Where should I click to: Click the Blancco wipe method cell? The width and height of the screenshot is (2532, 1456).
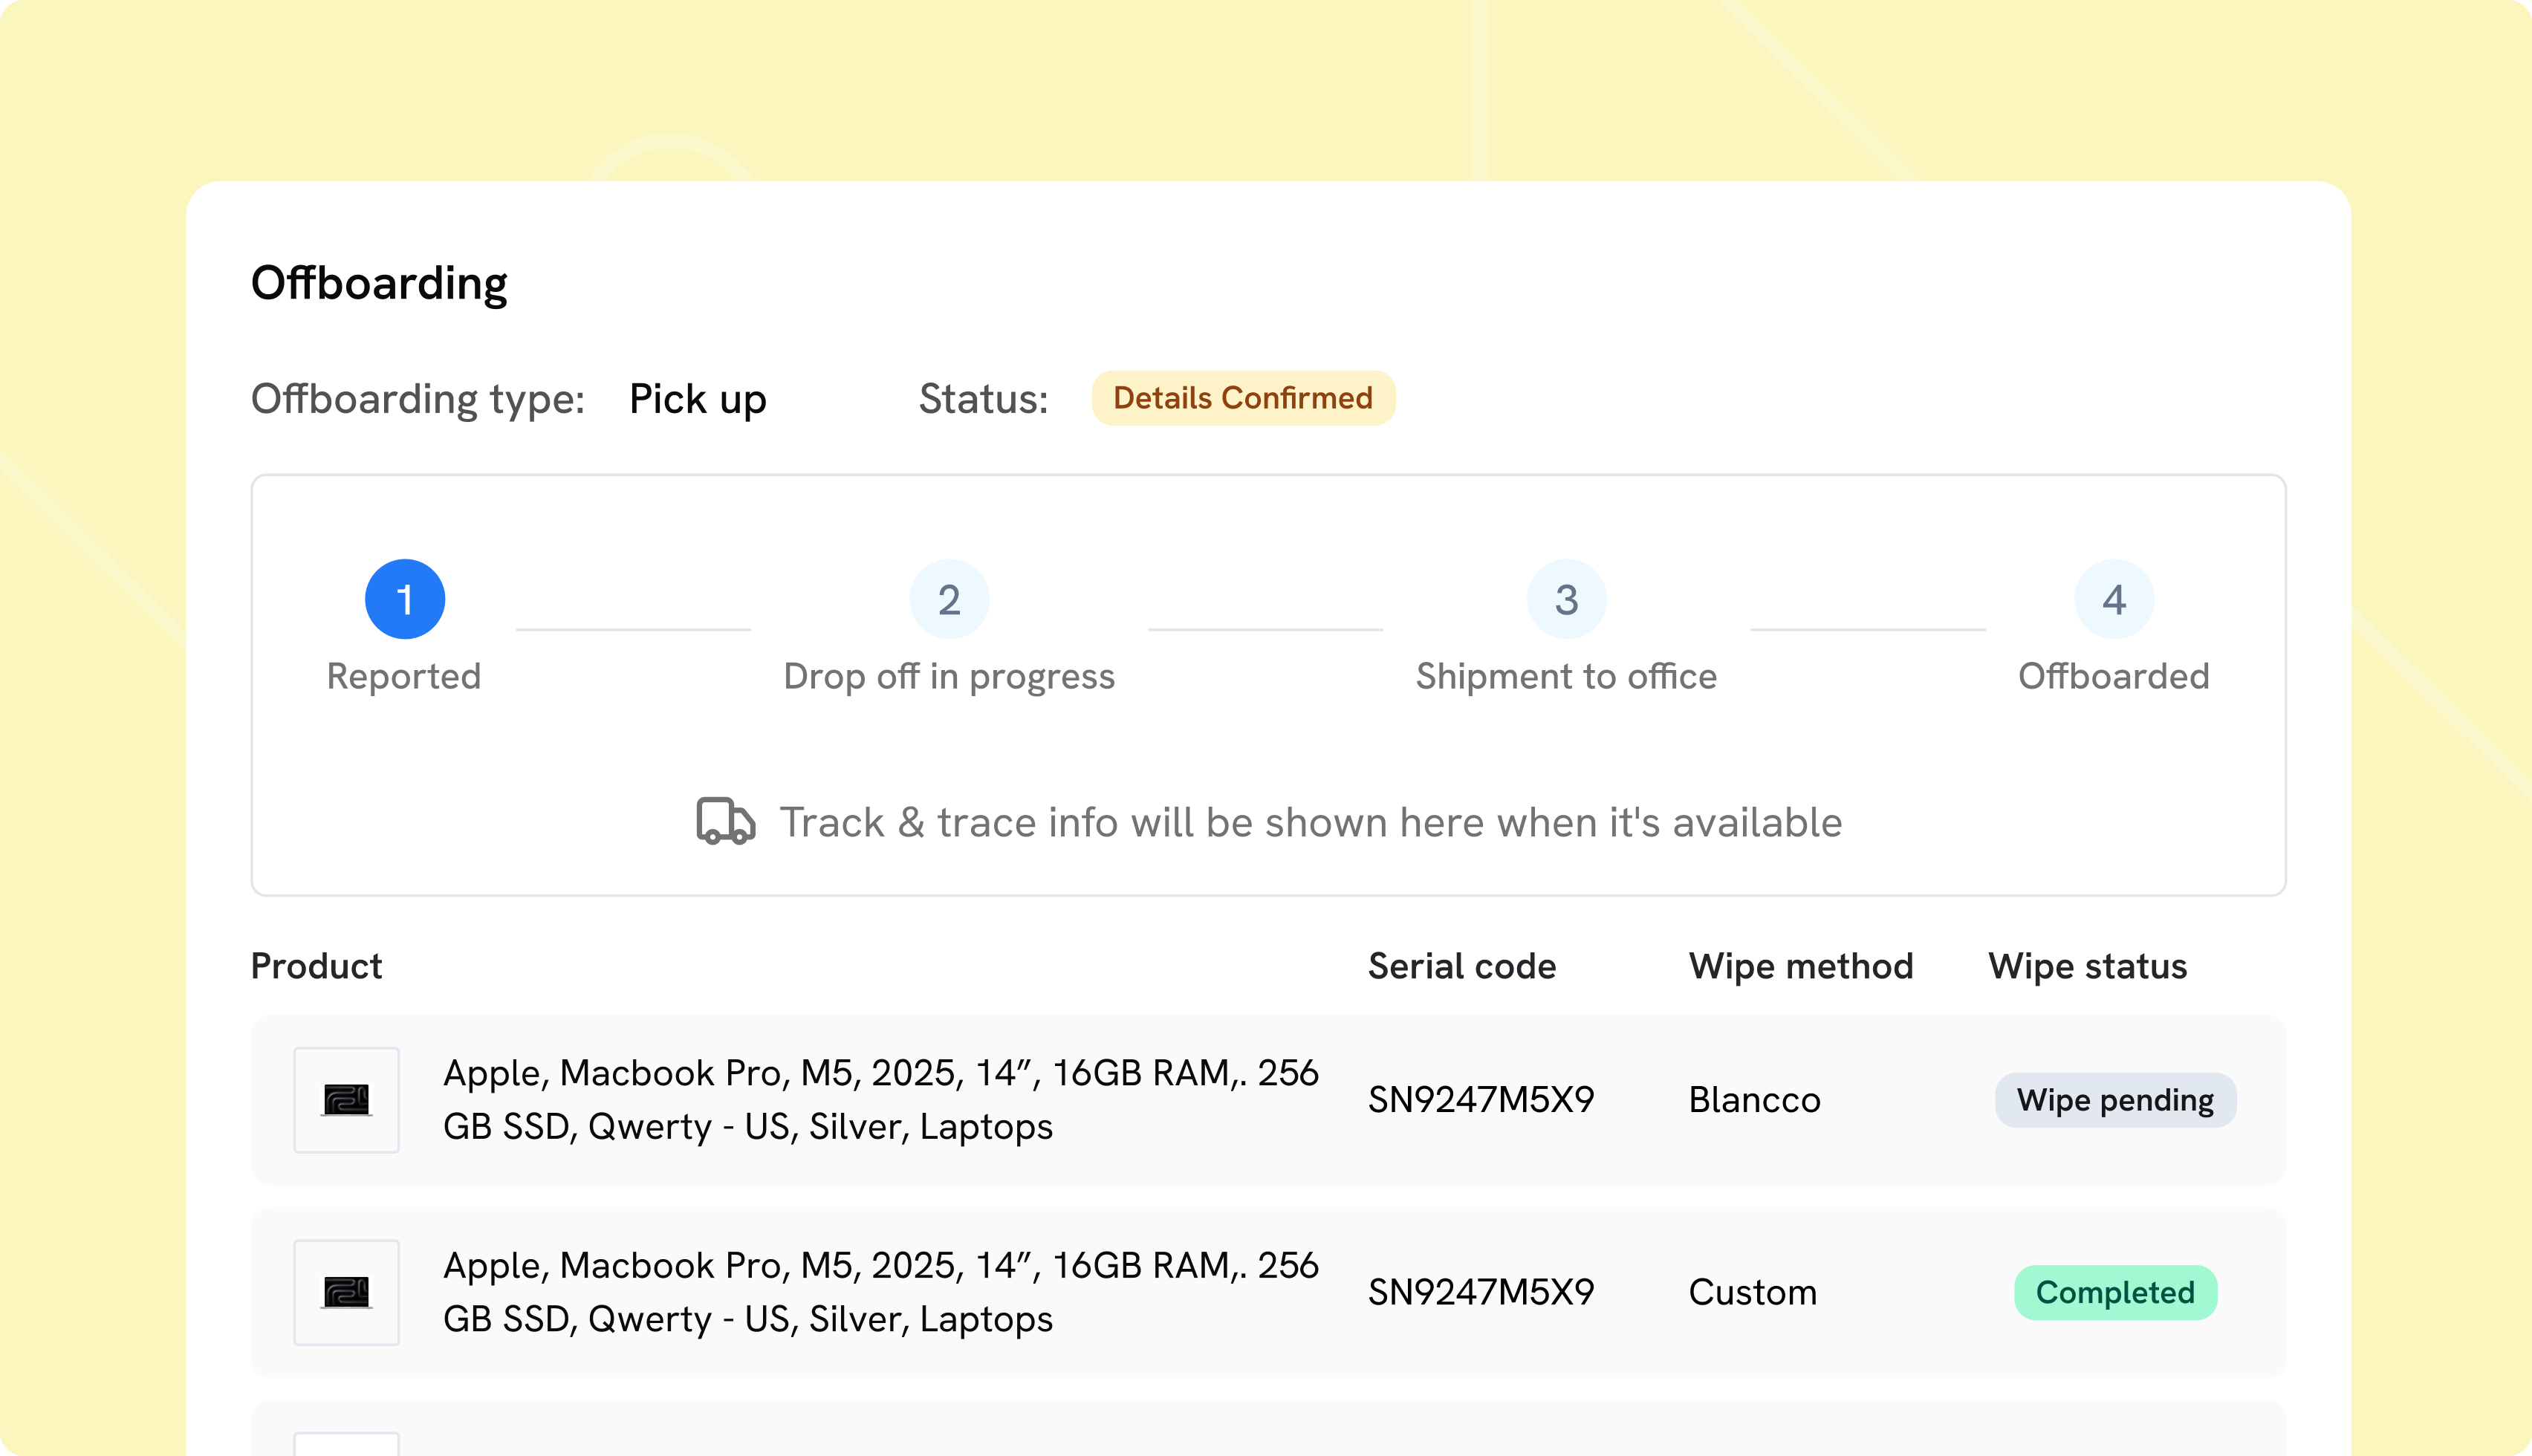click(x=1755, y=1100)
